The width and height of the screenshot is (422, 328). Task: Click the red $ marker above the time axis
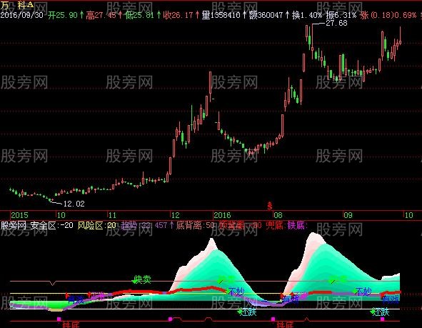click(x=270, y=206)
